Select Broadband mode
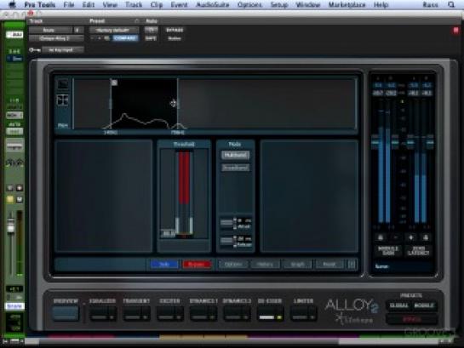 236,168
